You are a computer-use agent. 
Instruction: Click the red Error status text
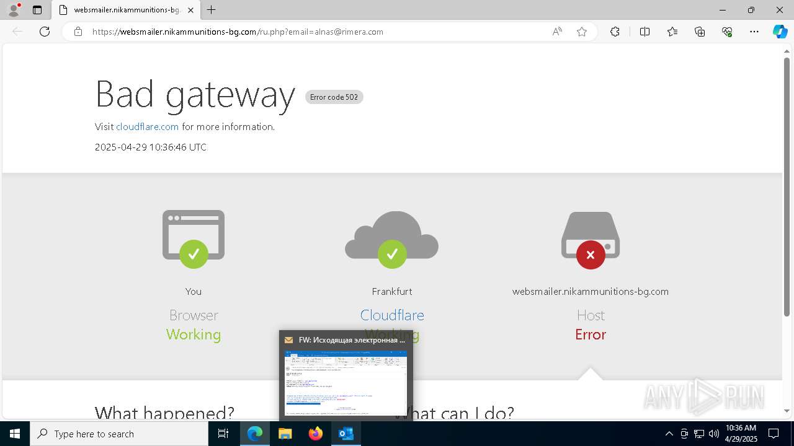591,334
